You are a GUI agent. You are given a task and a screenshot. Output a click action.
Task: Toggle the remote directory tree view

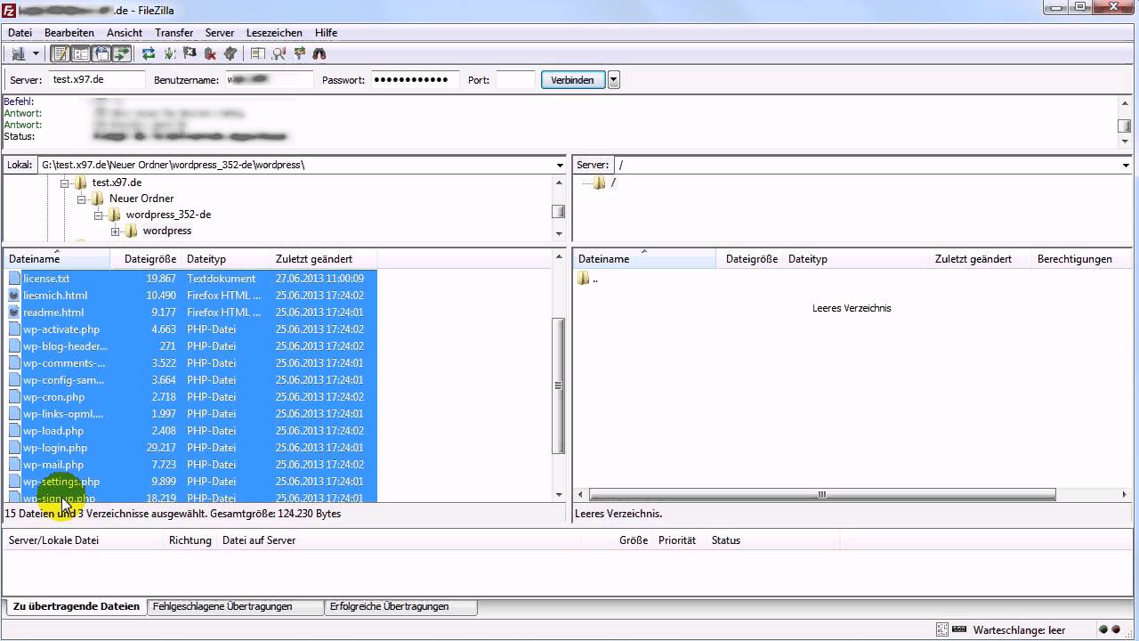point(101,53)
